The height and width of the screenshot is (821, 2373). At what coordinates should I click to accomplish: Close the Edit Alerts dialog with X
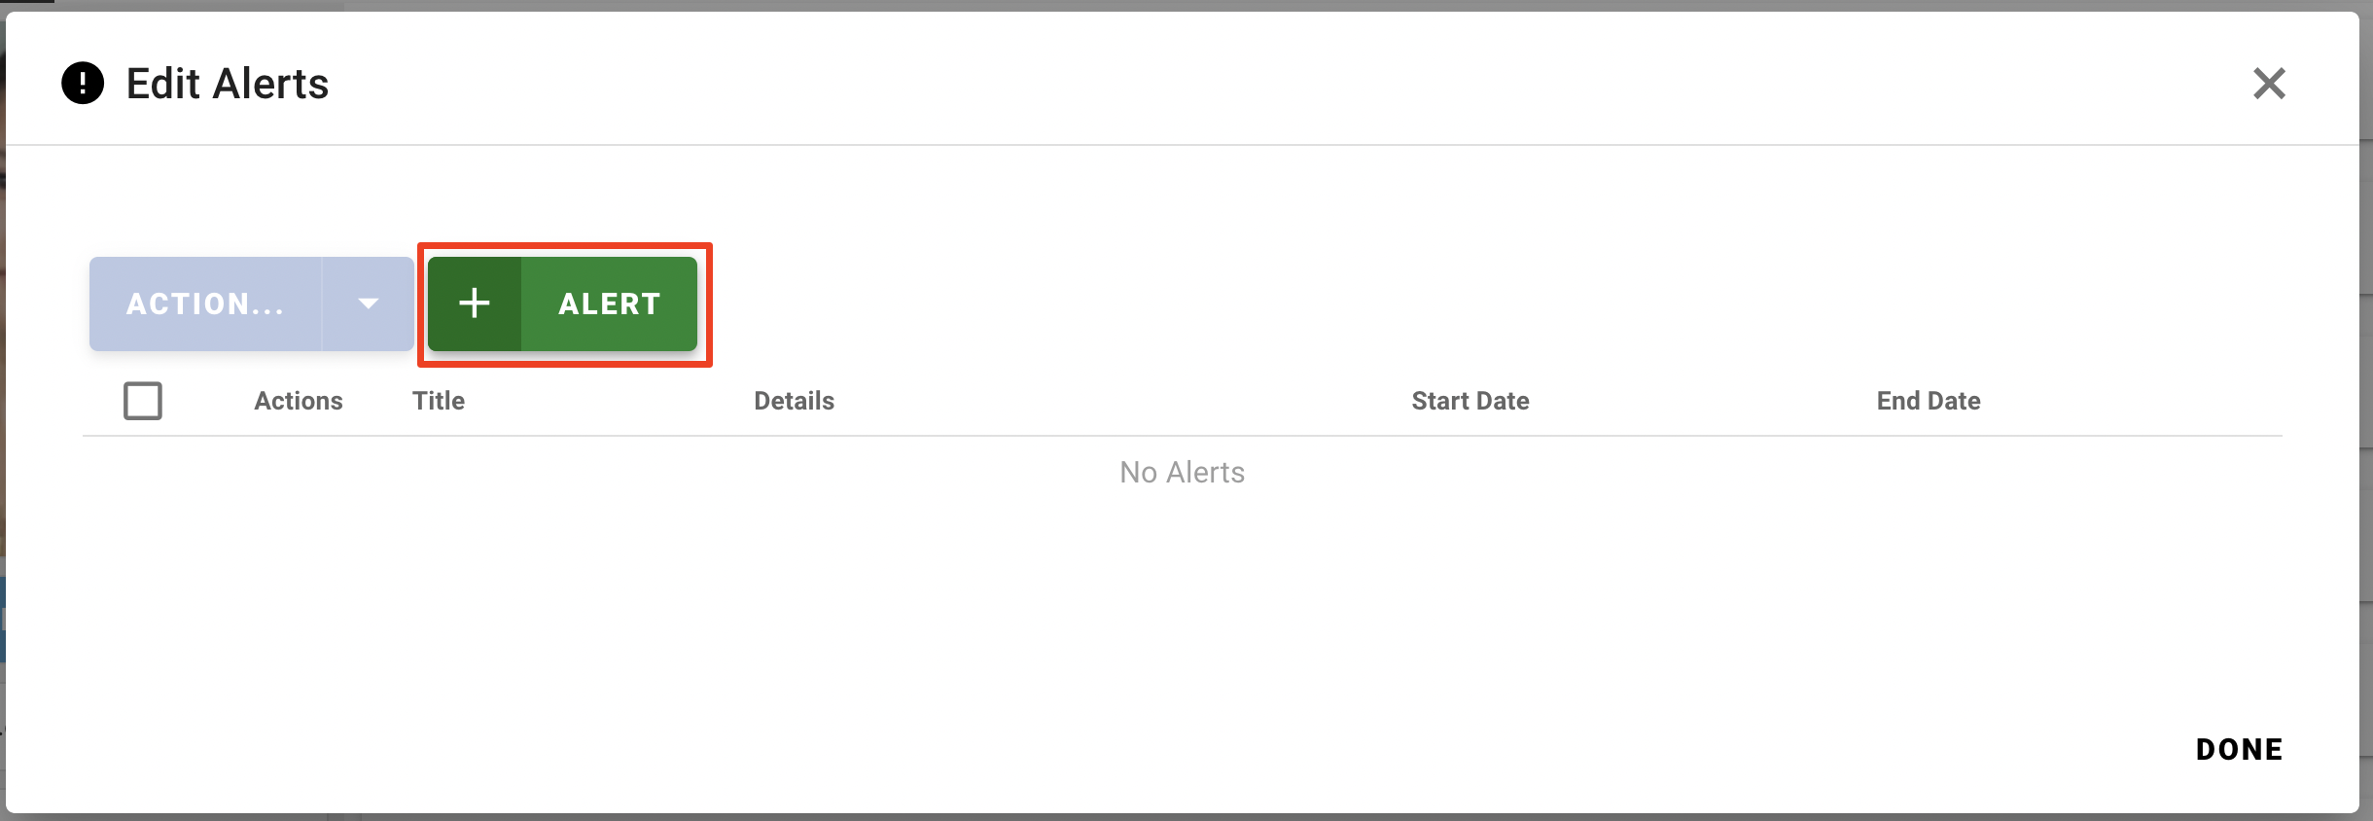pos(2268,84)
